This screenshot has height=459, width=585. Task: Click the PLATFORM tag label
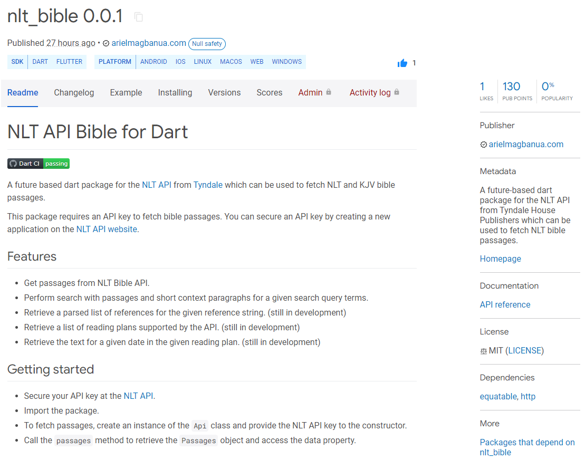115,62
